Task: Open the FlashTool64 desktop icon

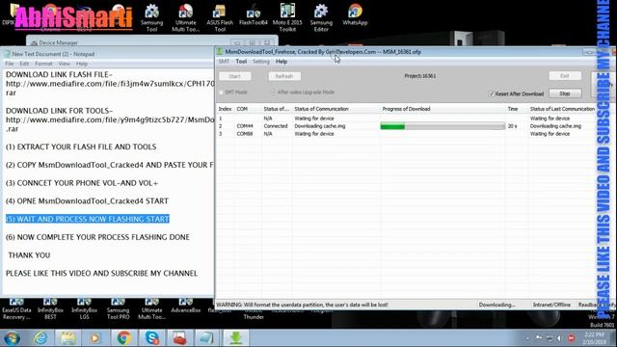Action: tap(253, 15)
